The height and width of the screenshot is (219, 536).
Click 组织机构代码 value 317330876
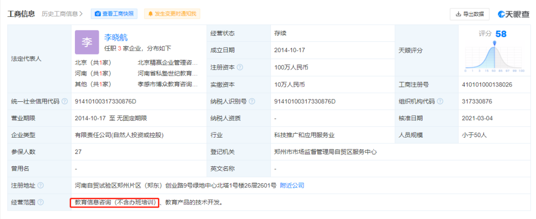[477, 101]
